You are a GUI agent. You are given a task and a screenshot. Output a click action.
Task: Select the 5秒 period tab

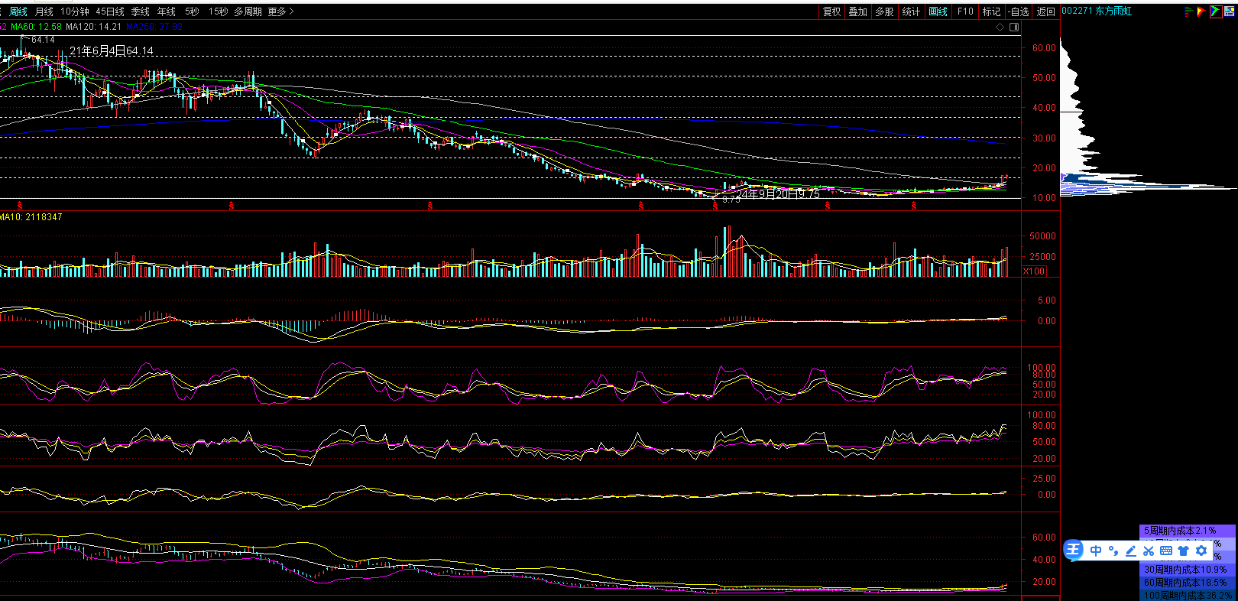193,11
